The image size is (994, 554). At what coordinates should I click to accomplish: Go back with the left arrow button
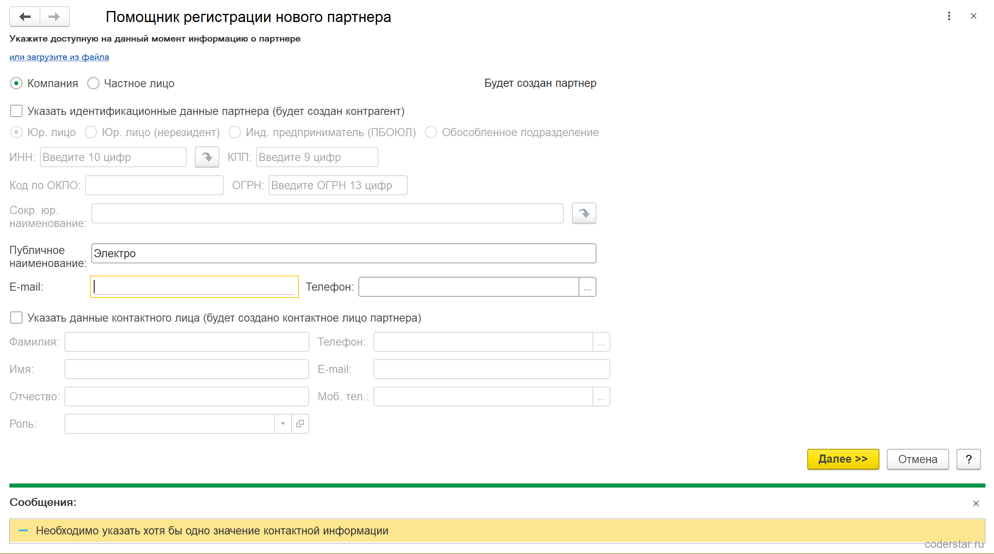coord(25,17)
